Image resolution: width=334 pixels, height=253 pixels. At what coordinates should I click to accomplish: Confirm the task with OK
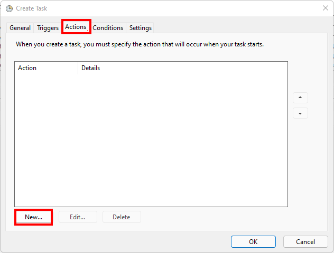click(253, 241)
